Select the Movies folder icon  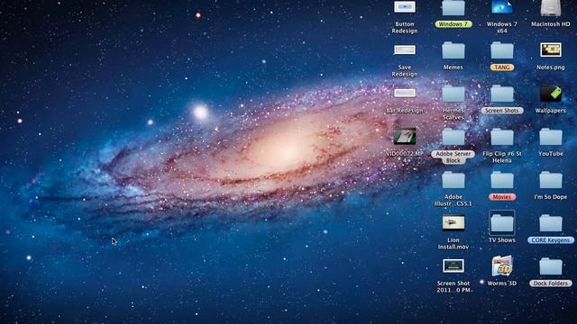tap(502, 180)
